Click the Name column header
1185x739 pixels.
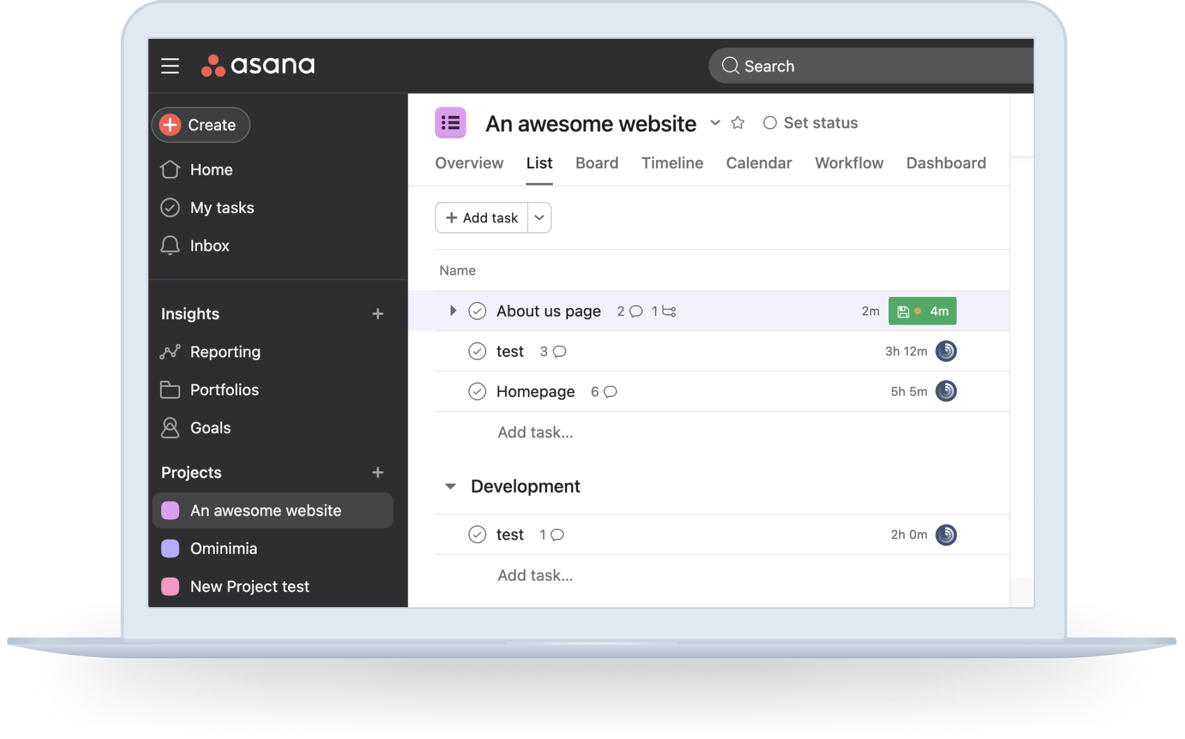point(457,270)
